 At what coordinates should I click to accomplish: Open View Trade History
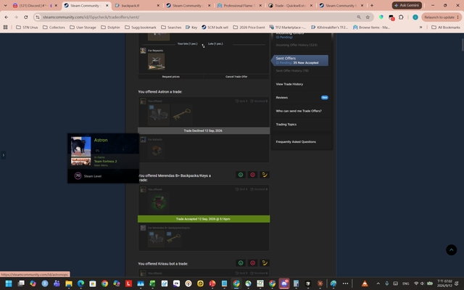289,84
